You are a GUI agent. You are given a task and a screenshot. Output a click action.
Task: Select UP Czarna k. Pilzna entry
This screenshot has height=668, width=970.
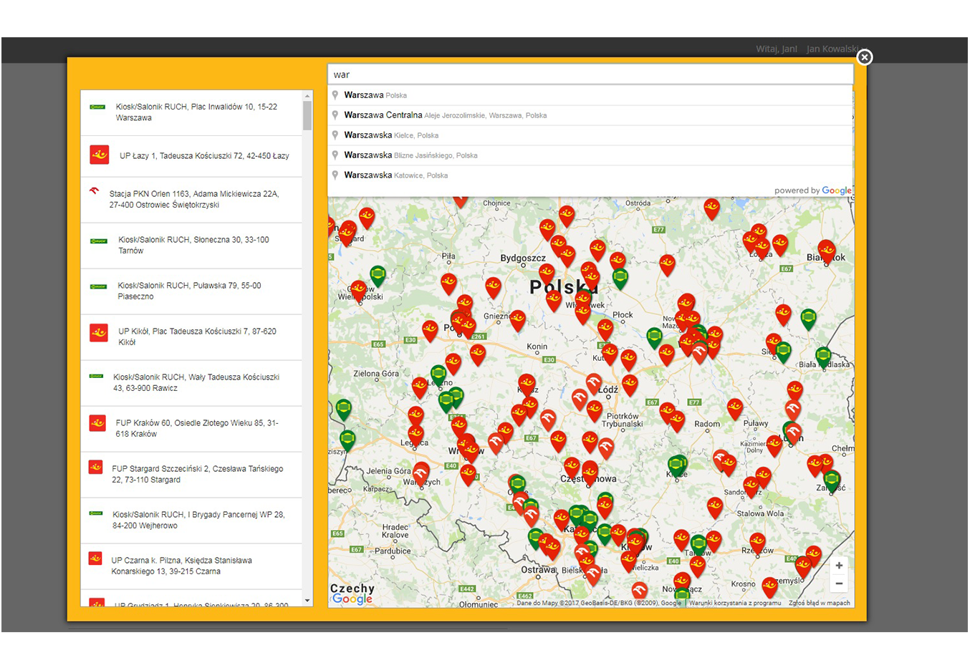click(x=191, y=566)
